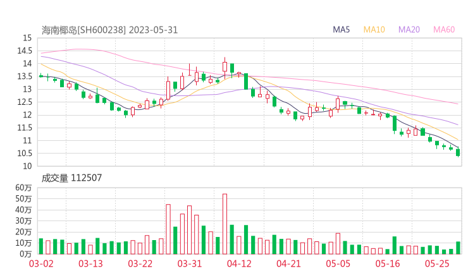Viewport: 468px width, 278px height.
Task: Click the last green volume bar at far right
Action: tap(458, 248)
